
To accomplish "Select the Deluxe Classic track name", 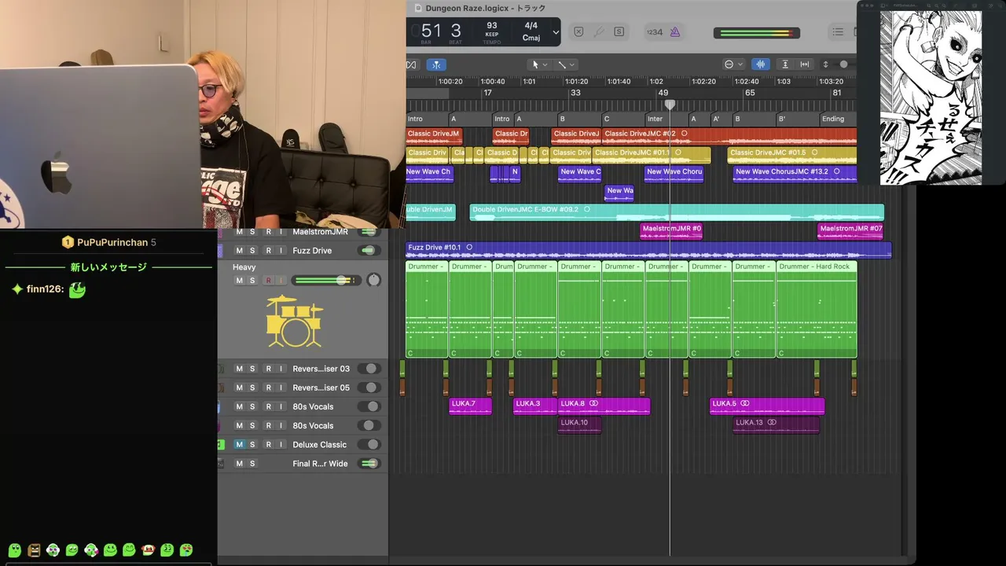I will click(320, 445).
